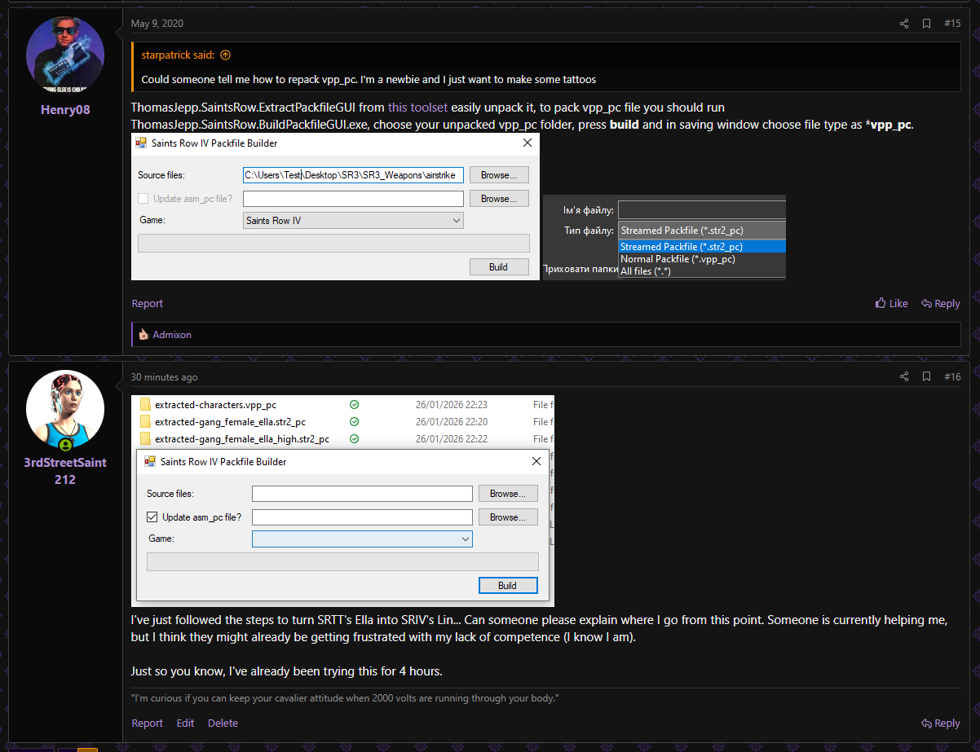Click empty Source files input field
Viewport: 980px width, 752px height.
tap(362, 493)
